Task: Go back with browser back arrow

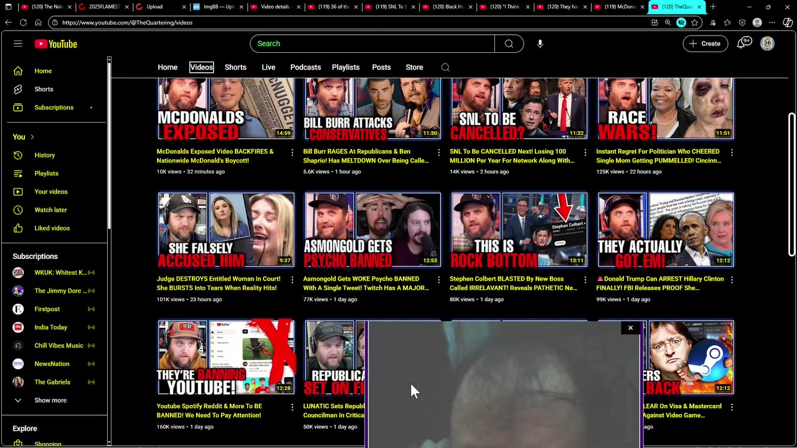Action: point(8,22)
